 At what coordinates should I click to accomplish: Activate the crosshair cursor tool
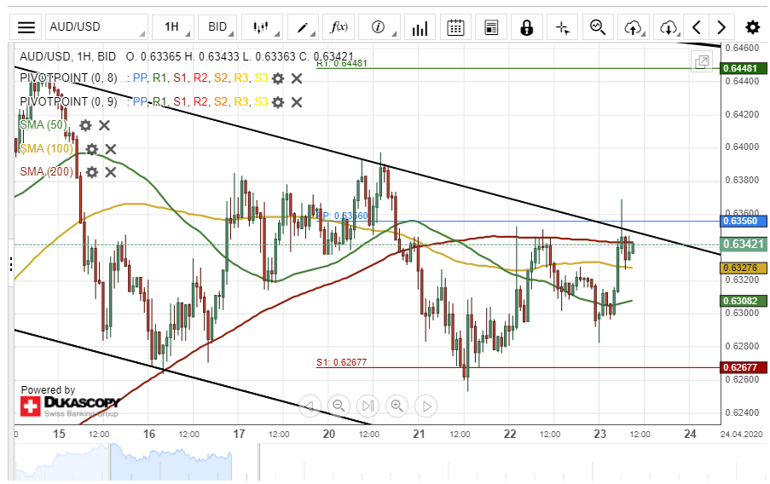pyautogui.click(x=562, y=27)
